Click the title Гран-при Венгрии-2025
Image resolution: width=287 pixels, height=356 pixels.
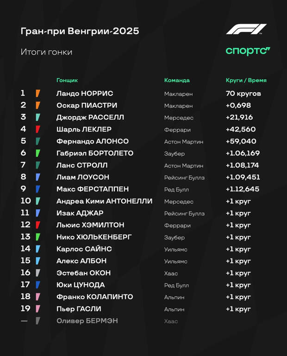point(80,31)
